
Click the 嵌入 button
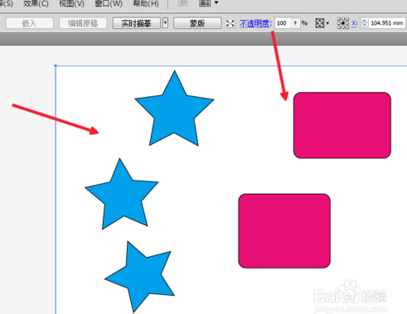[x=30, y=23]
